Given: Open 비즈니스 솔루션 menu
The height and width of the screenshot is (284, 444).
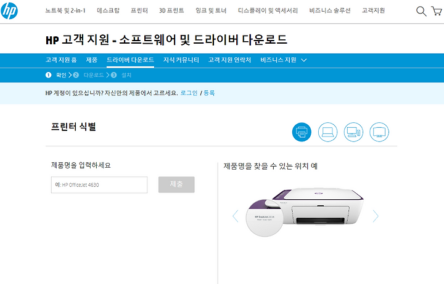Looking at the screenshot, I should click(x=330, y=10).
